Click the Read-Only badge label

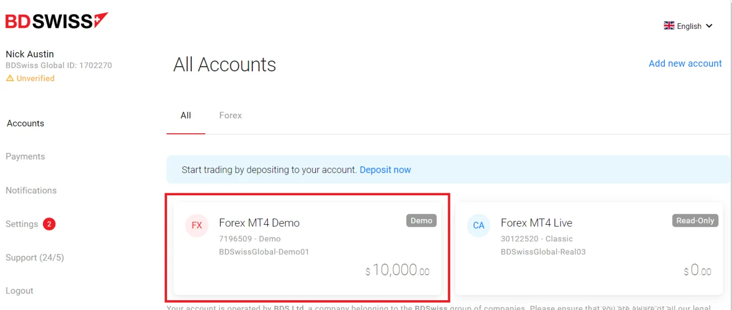[x=695, y=221]
